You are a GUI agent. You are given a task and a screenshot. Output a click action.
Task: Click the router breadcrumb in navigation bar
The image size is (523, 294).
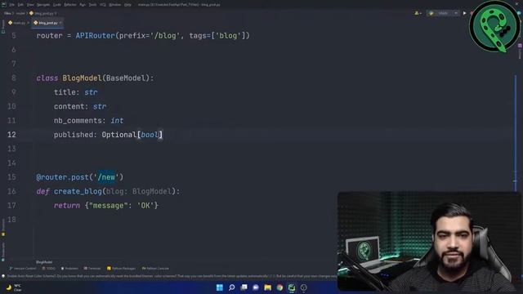click(20, 13)
